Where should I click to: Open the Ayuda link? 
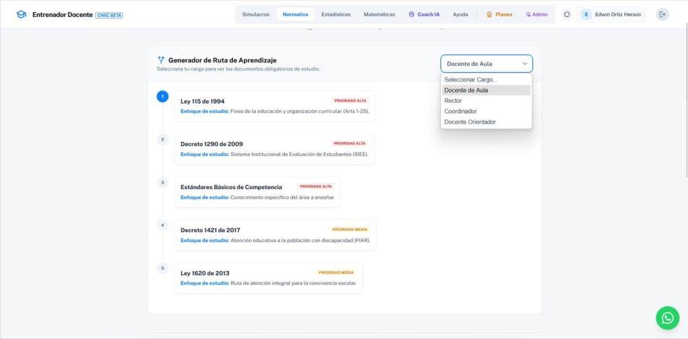460,14
